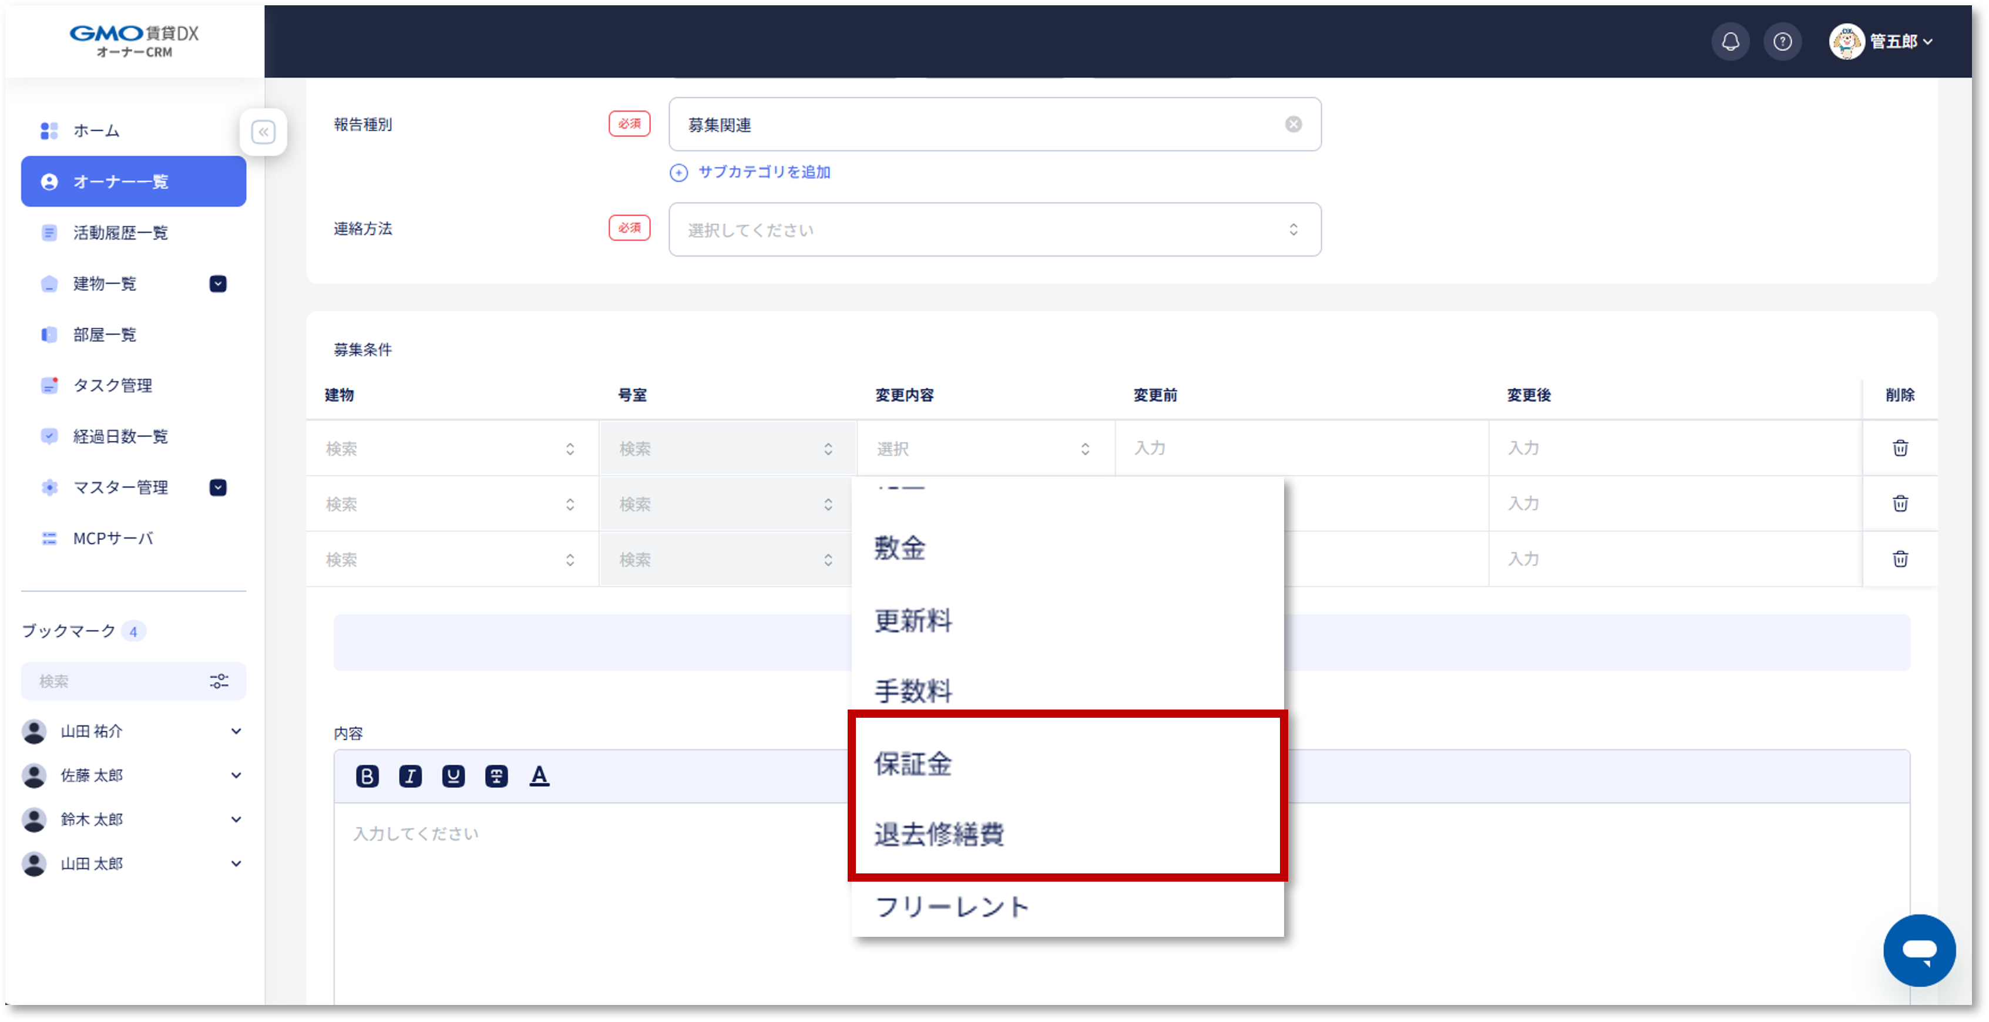Screen dimensions: 1989x1022
Task: Delete the first 募集条件 row with trash icon
Action: 1900,448
